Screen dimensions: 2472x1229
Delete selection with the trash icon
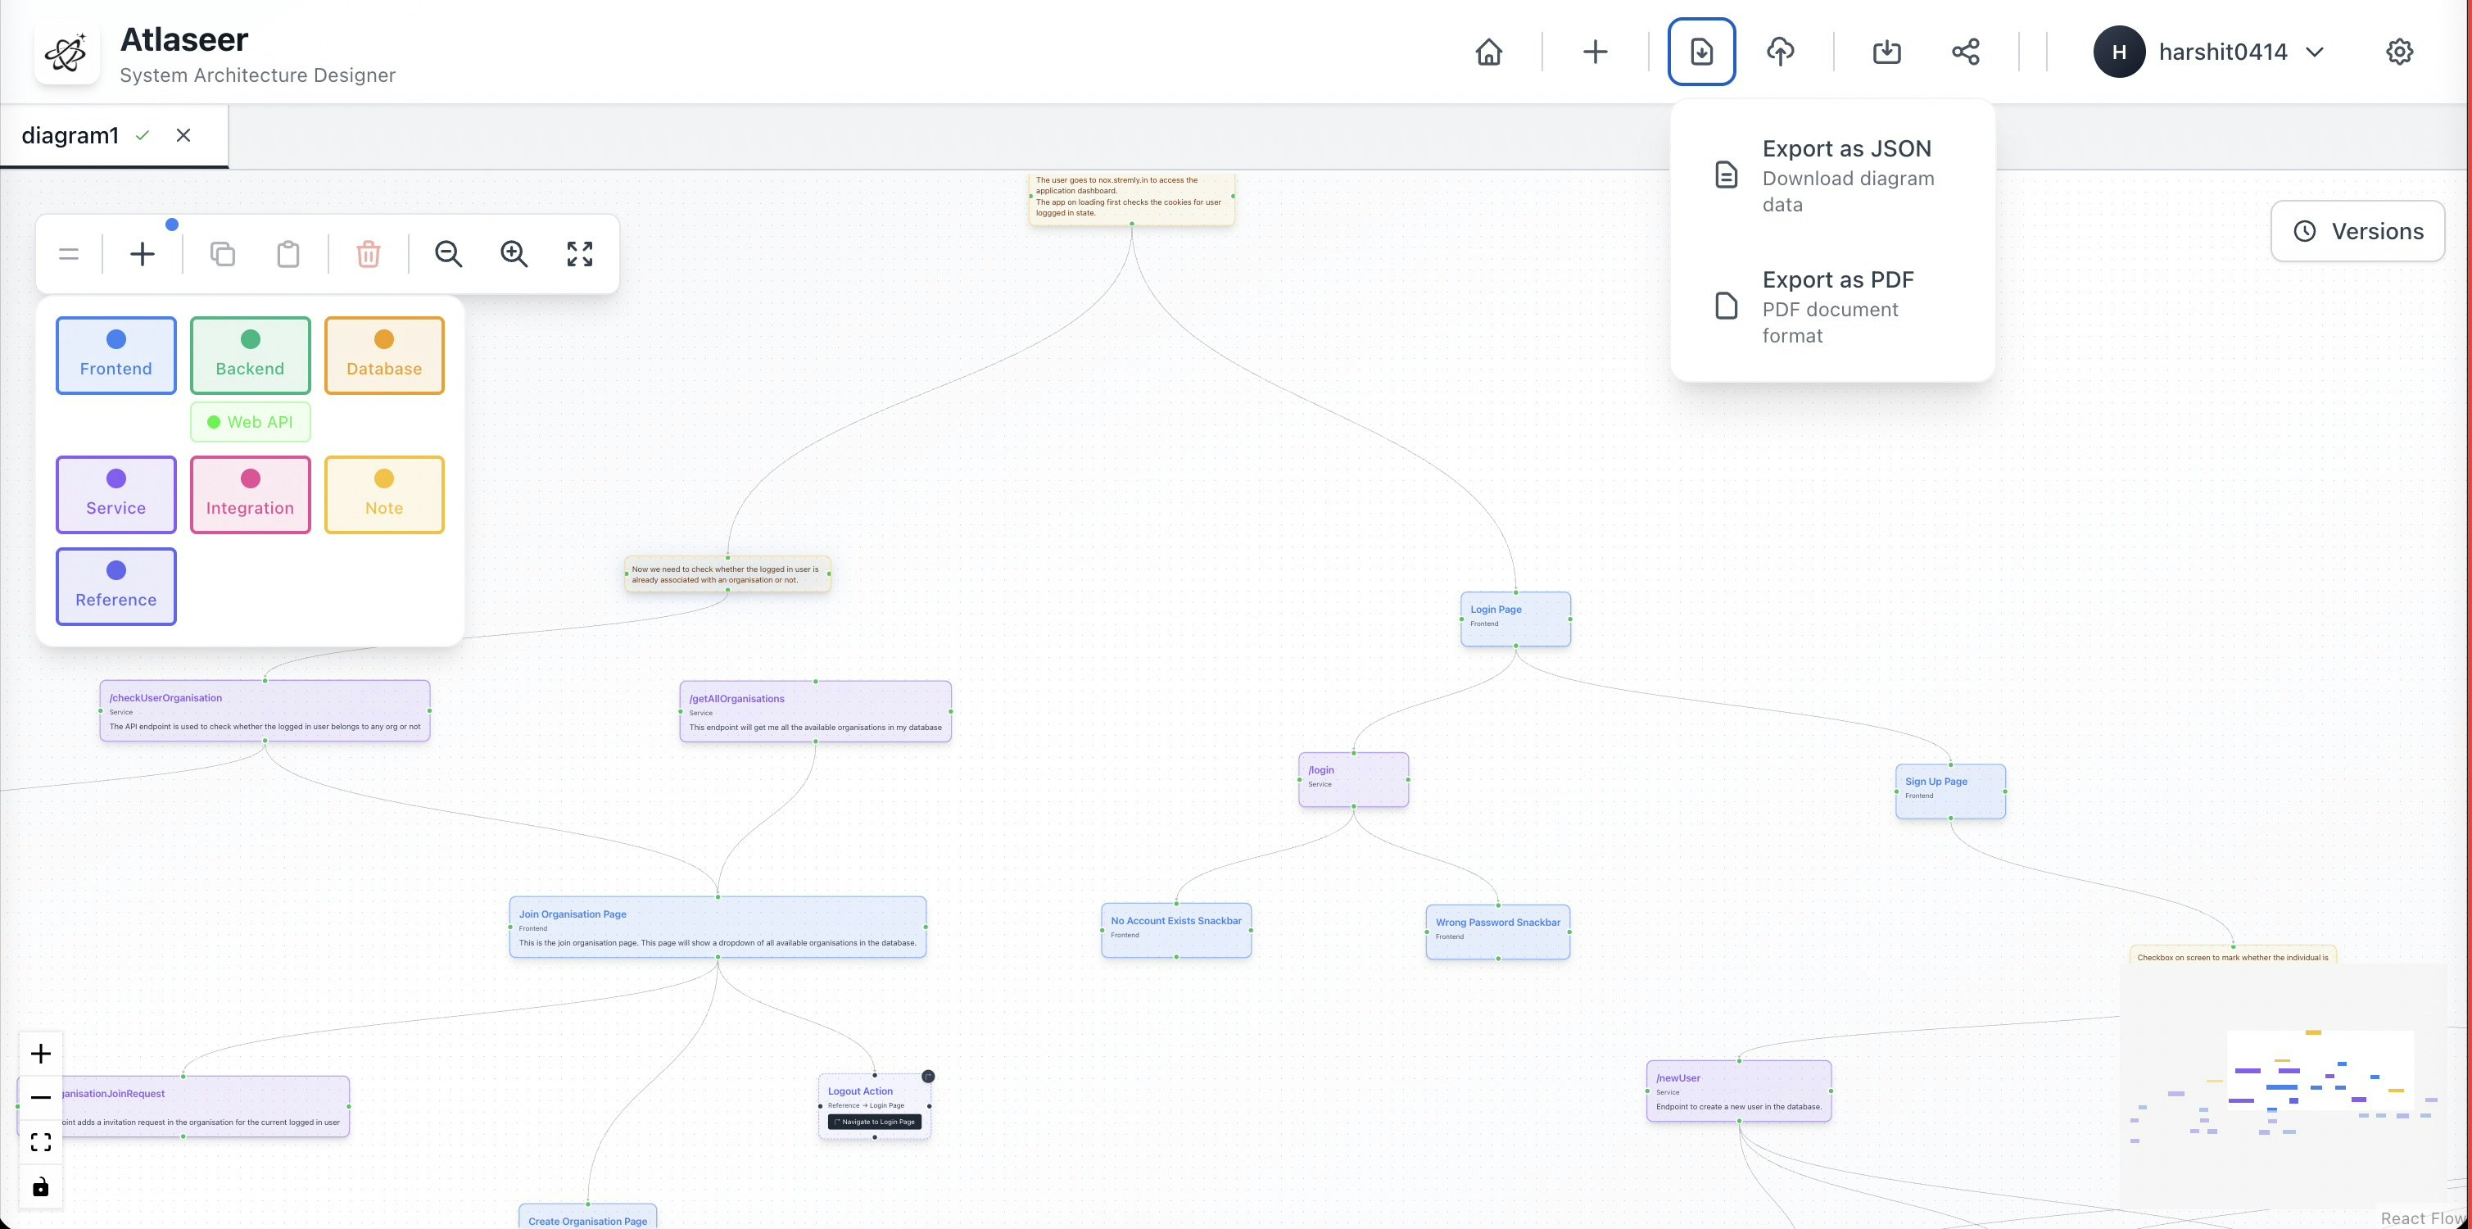[x=369, y=255]
